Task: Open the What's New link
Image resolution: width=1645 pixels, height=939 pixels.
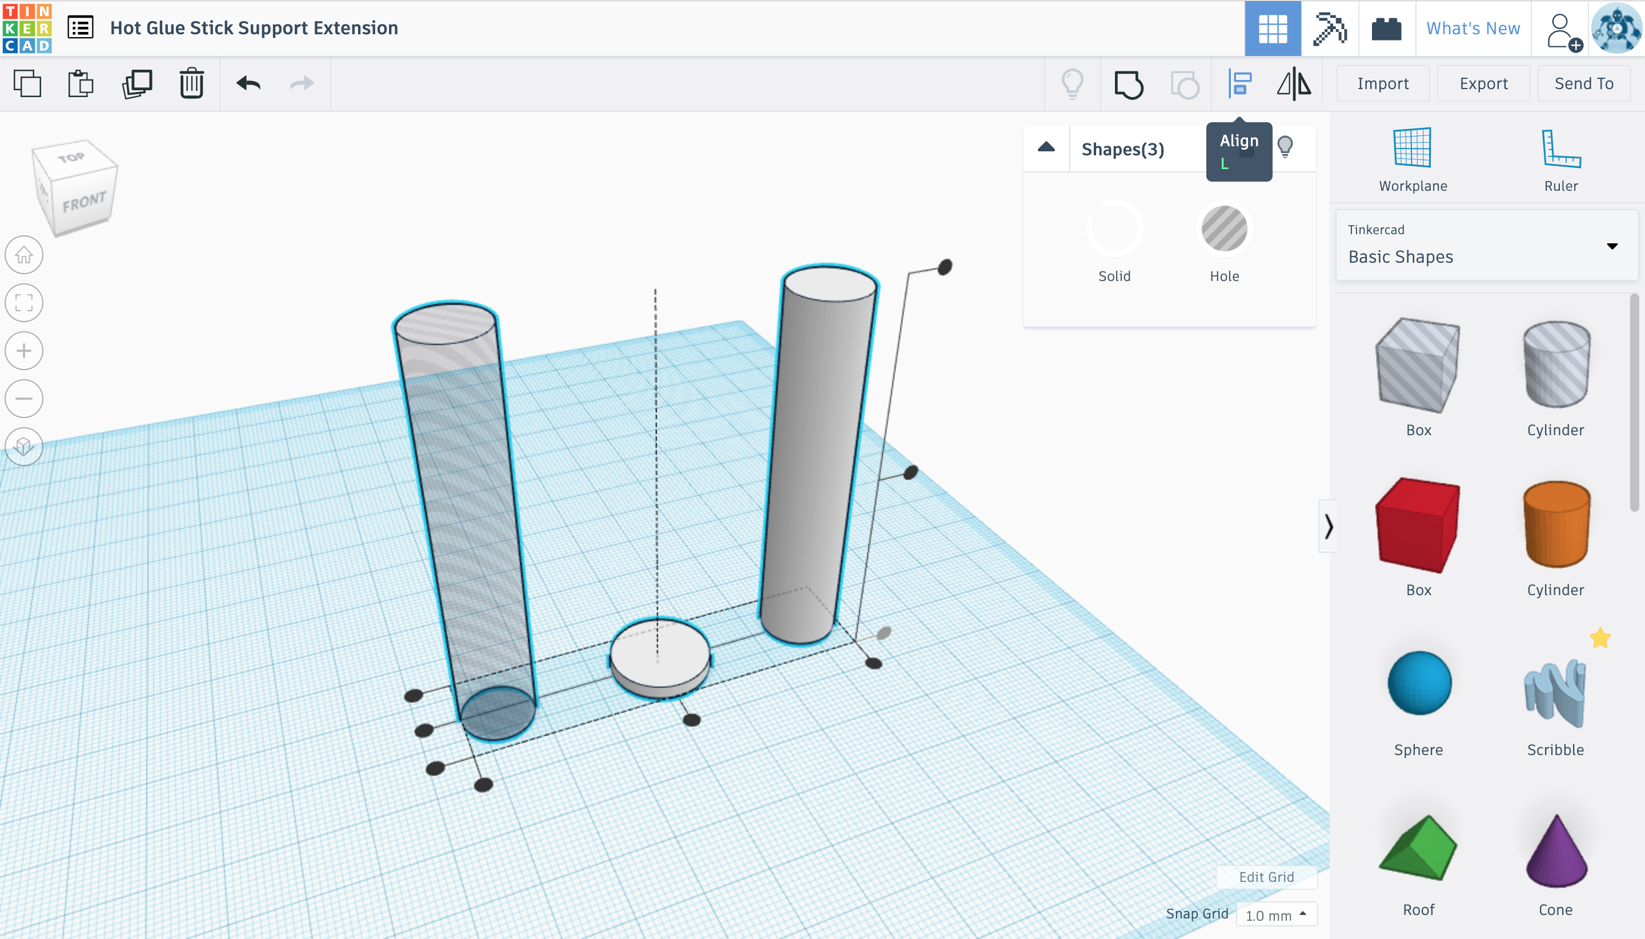Action: [1473, 29]
